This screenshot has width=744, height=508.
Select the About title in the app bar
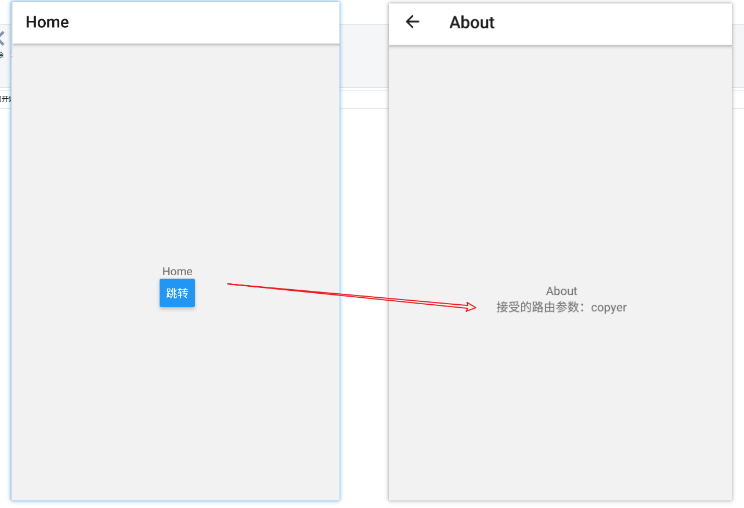472,22
